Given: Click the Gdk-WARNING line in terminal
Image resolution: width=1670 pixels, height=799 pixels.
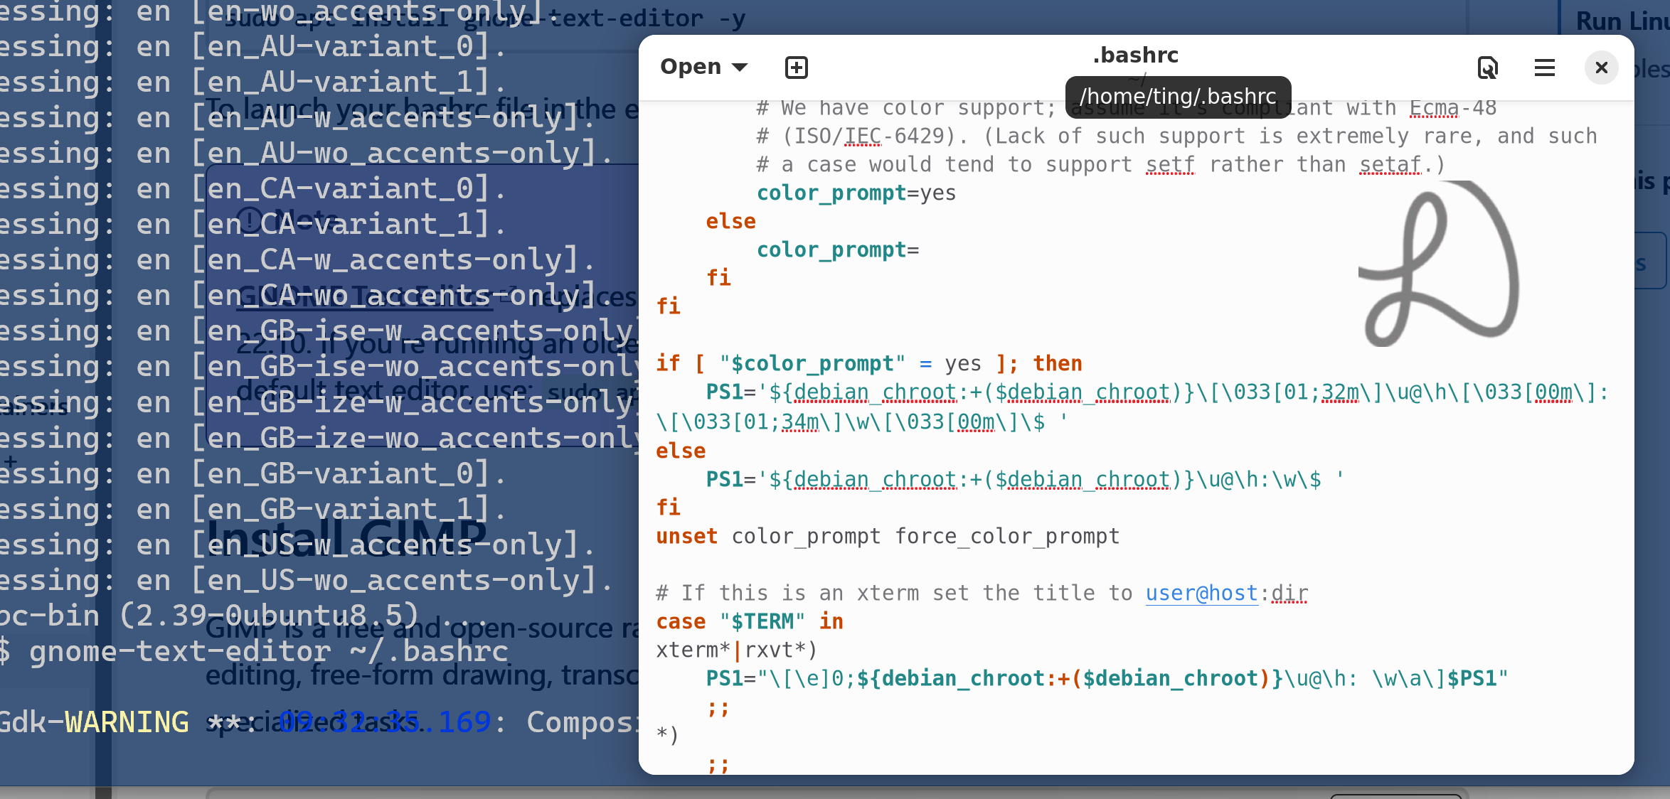Looking at the screenshot, I should coord(92,722).
